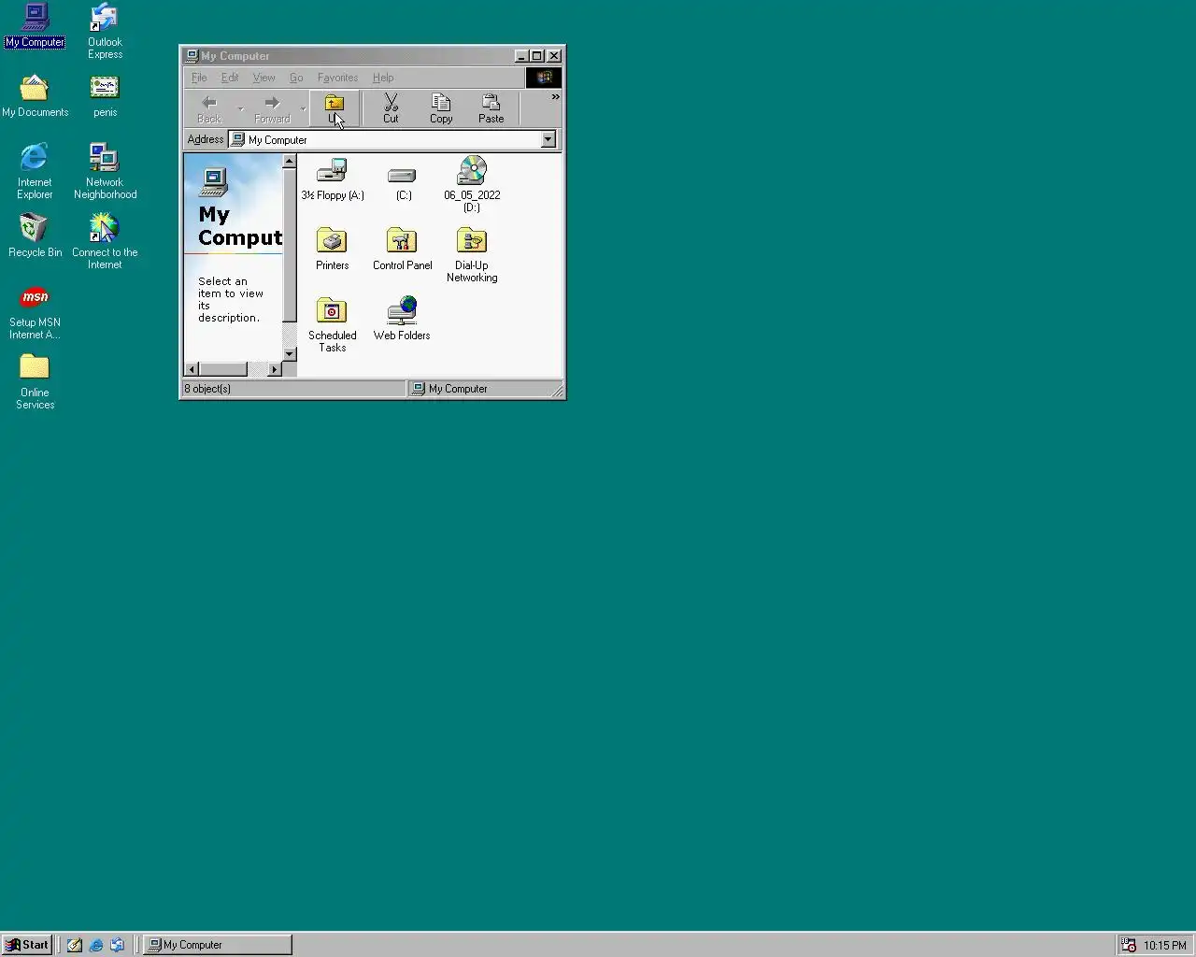
Task: Open the File menu
Action: (x=199, y=78)
